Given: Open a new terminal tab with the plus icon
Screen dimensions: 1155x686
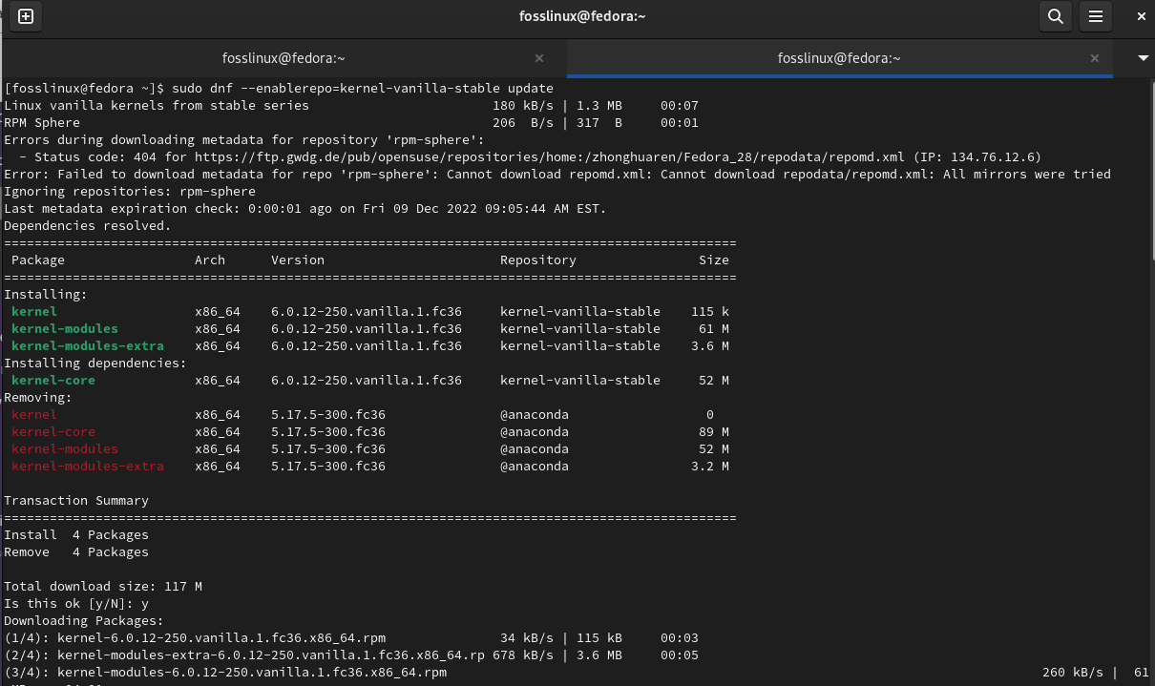Looking at the screenshot, I should [x=26, y=16].
